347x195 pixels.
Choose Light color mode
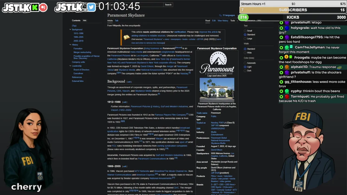[245, 67]
